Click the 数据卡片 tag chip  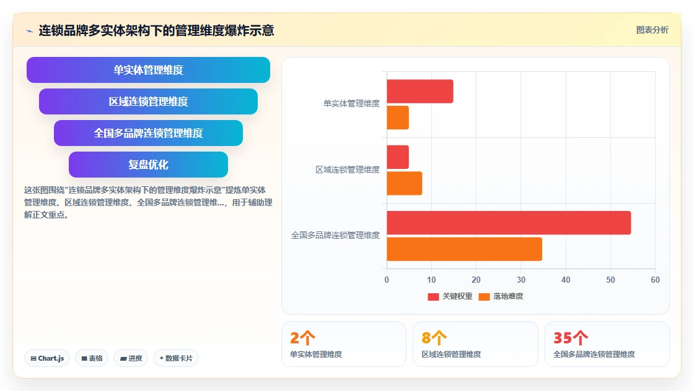coord(176,358)
